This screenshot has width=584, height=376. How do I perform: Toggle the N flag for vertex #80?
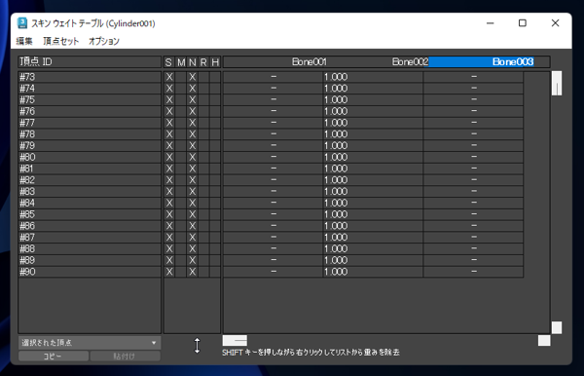192,157
